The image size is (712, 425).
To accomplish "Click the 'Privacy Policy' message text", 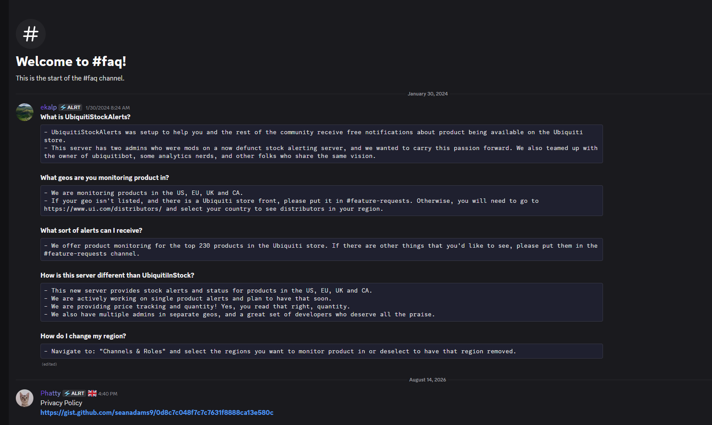I will 61,403.
